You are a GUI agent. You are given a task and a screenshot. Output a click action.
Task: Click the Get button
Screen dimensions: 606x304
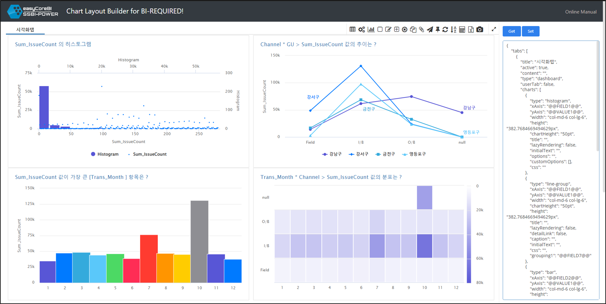coord(512,31)
